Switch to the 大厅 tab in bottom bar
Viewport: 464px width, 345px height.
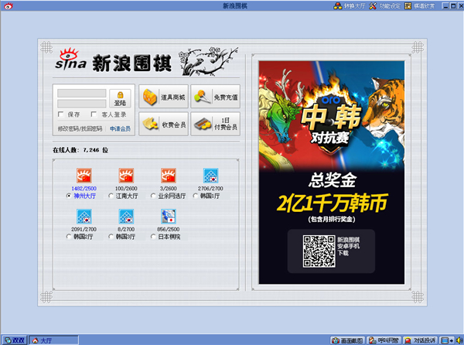coord(54,340)
